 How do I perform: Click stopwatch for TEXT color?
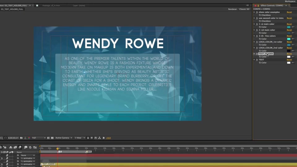click(260, 62)
